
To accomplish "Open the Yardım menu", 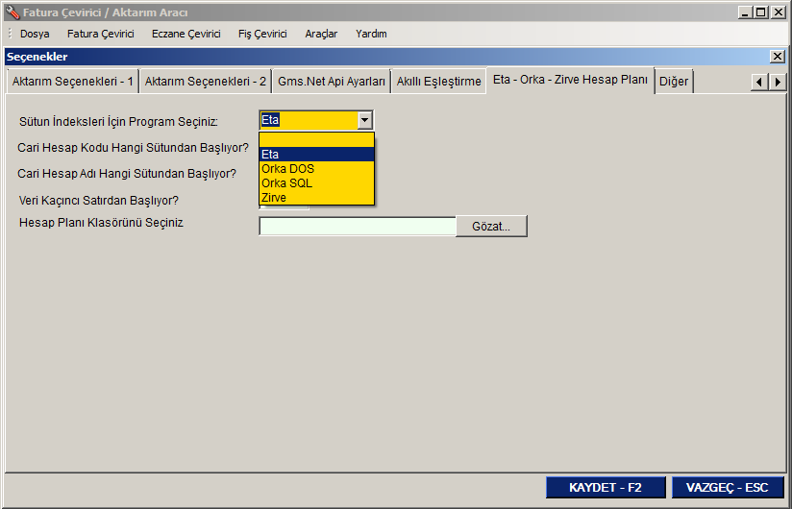I will point(371,34).
